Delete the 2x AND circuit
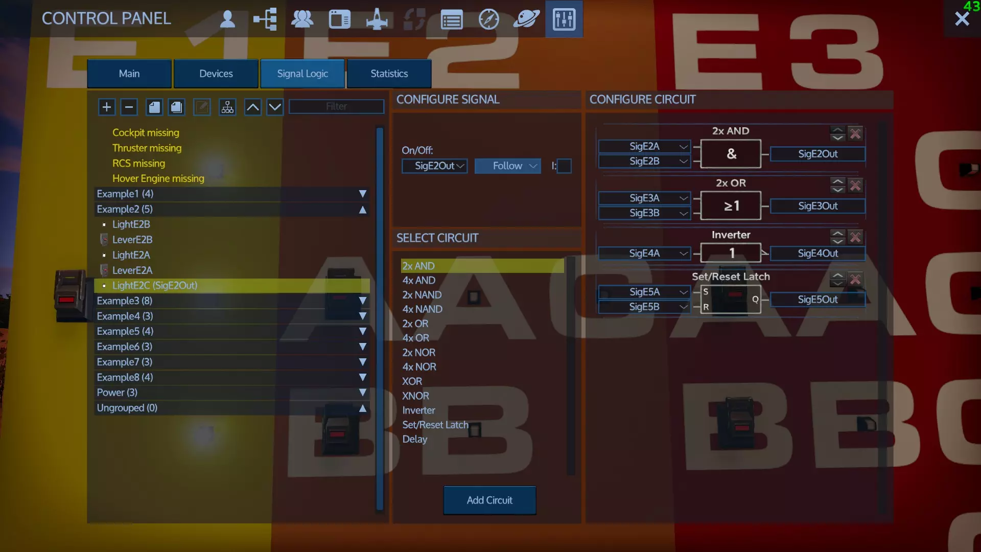This screenshot has width=981, height=552. point(855,134)
